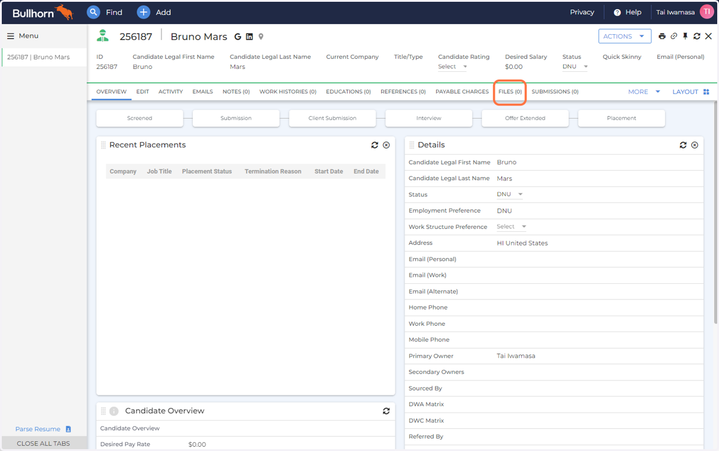The height and width of the screenshot is (451, 719).
Task: Open the Details Status DNU dropdown
Action: [x=510, y=194]
